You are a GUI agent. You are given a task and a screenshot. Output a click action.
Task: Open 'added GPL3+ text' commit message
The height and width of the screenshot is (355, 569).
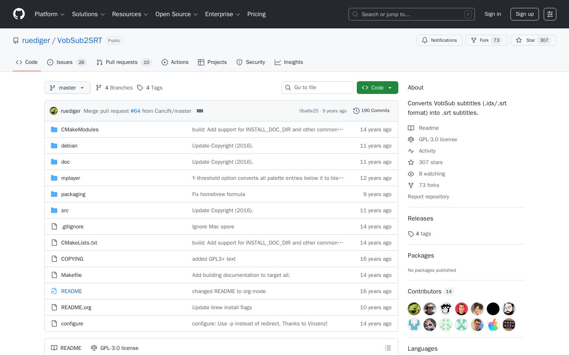click(214, 259)
